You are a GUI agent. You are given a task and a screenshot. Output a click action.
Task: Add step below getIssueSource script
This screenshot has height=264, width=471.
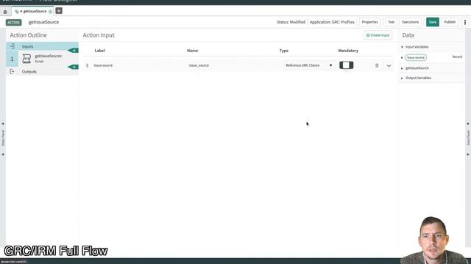(x=73, y=67)
